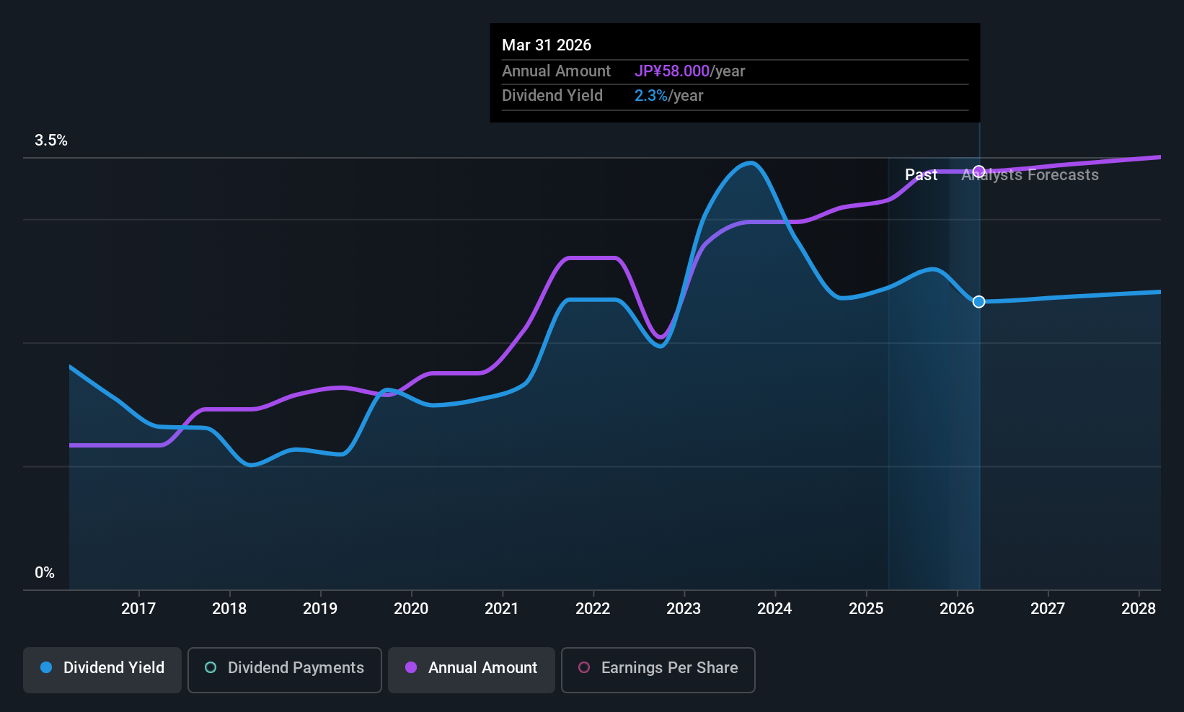The height and width of the screenshot is (712, 1184).
Task: Click the 3.5% y-axis label
Action: (51, 141)
